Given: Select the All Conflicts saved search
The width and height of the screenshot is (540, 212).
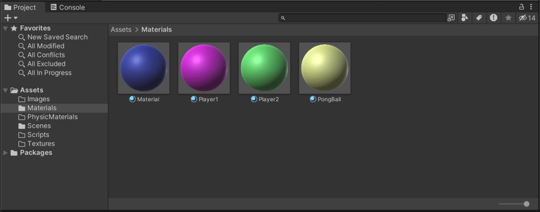Looking at the screenshot, I should click(46, 55).
